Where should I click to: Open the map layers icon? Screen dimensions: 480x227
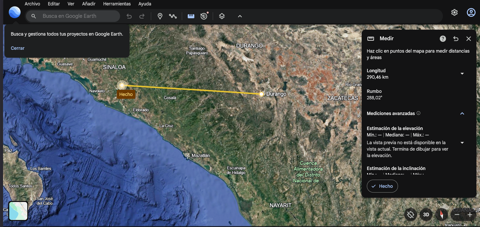[222, 16]
